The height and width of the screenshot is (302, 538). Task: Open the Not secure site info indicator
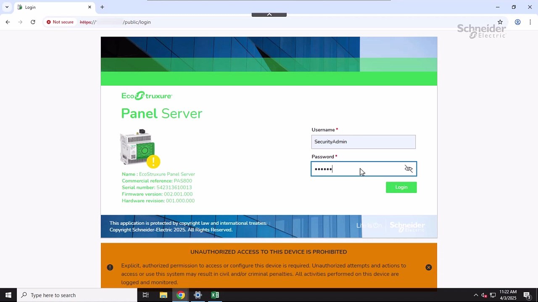[x=60, y=22]
